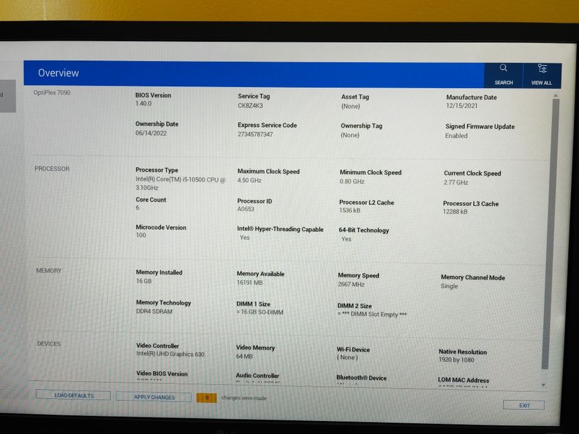Viewport: 579px width, 434px height.
Task: Click Processor L3 Cache 12288 kB
Action: tap(455, 212)
